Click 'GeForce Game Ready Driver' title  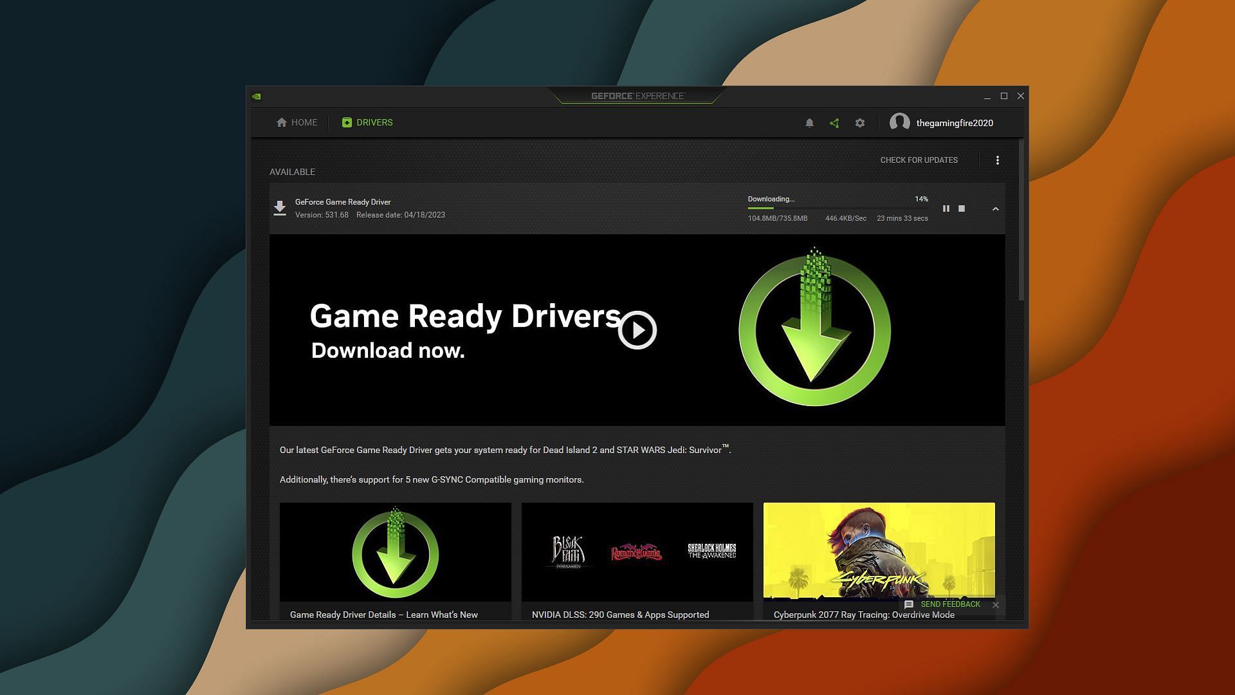(x=343, y=202)
